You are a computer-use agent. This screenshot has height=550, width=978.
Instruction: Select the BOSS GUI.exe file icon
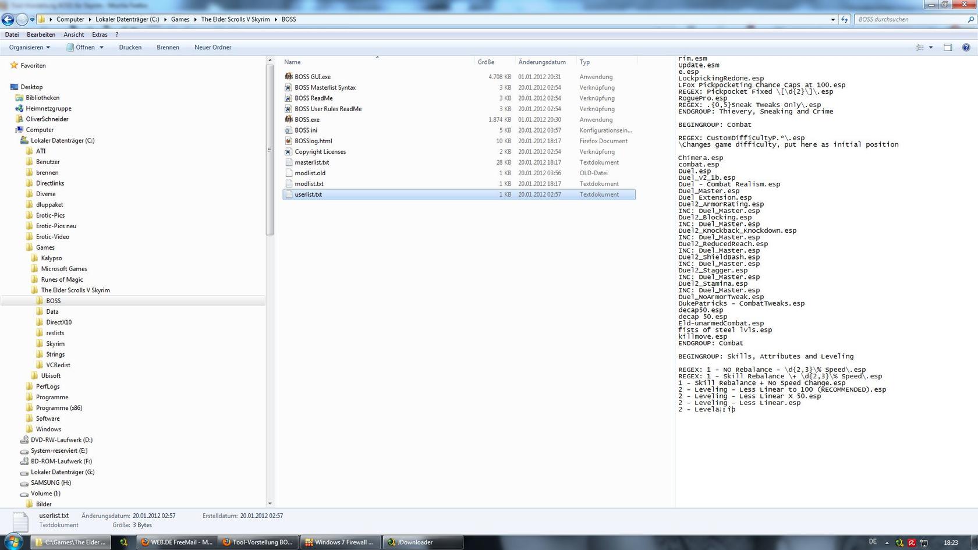tap(289, 77)
